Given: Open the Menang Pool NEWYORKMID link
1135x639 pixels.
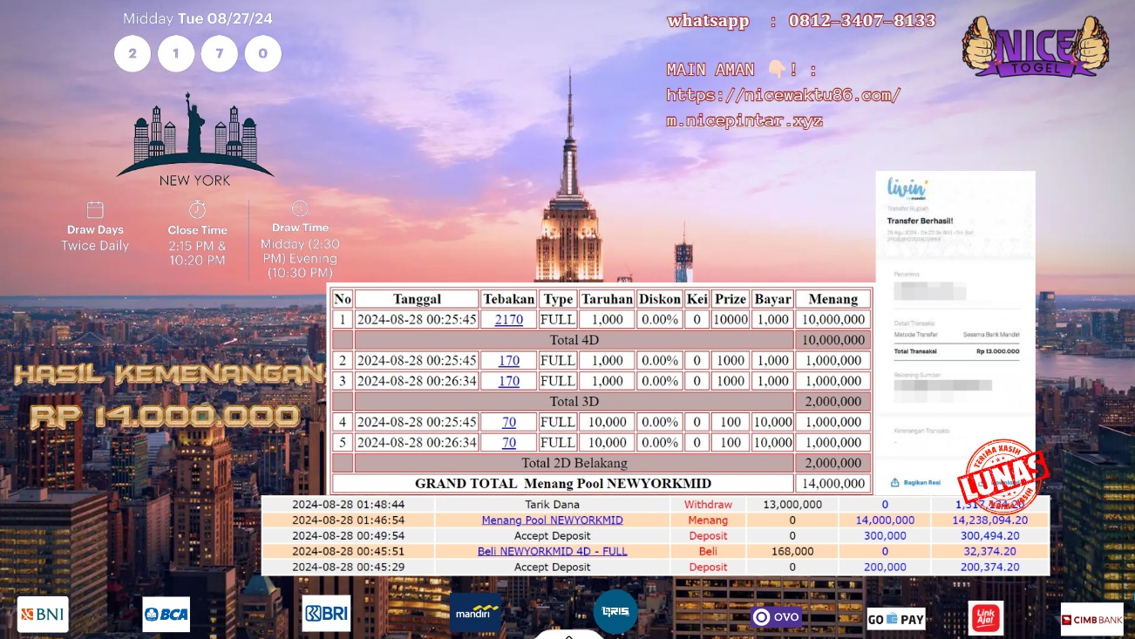Looking at the screenshot, I should (552, 520).
